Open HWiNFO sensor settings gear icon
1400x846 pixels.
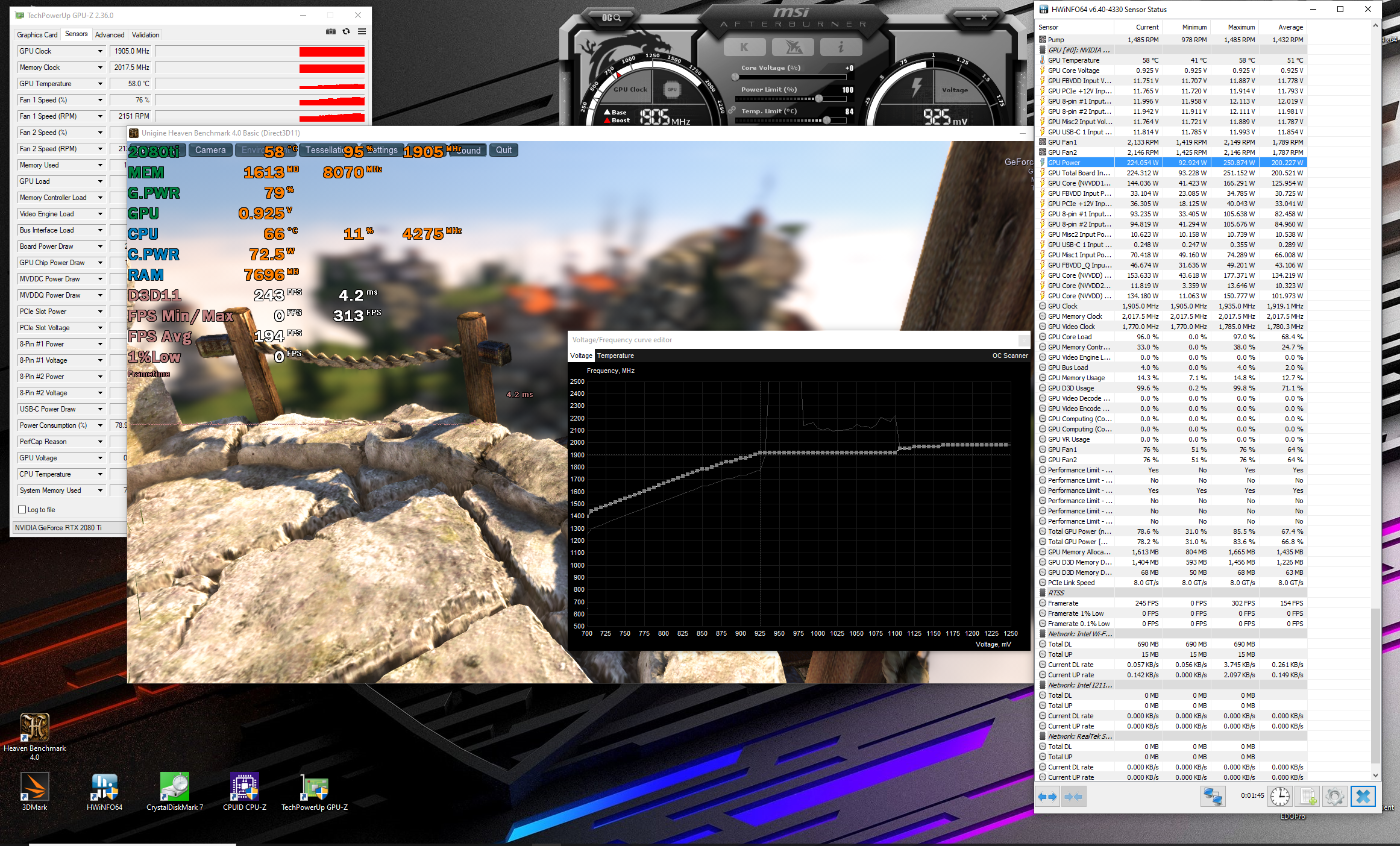click(x=1334, y=797)
